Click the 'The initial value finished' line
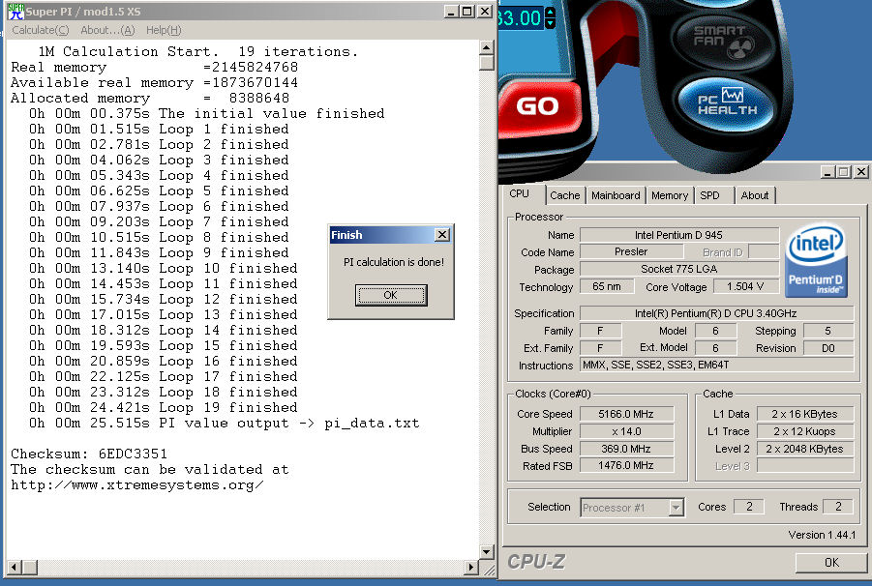 point(207,113)
